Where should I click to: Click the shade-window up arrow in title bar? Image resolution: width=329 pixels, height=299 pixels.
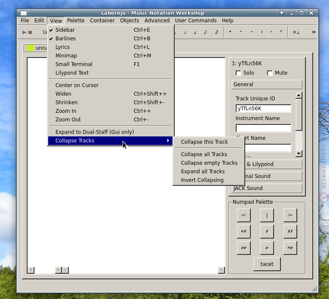click(x=282, y=13)
